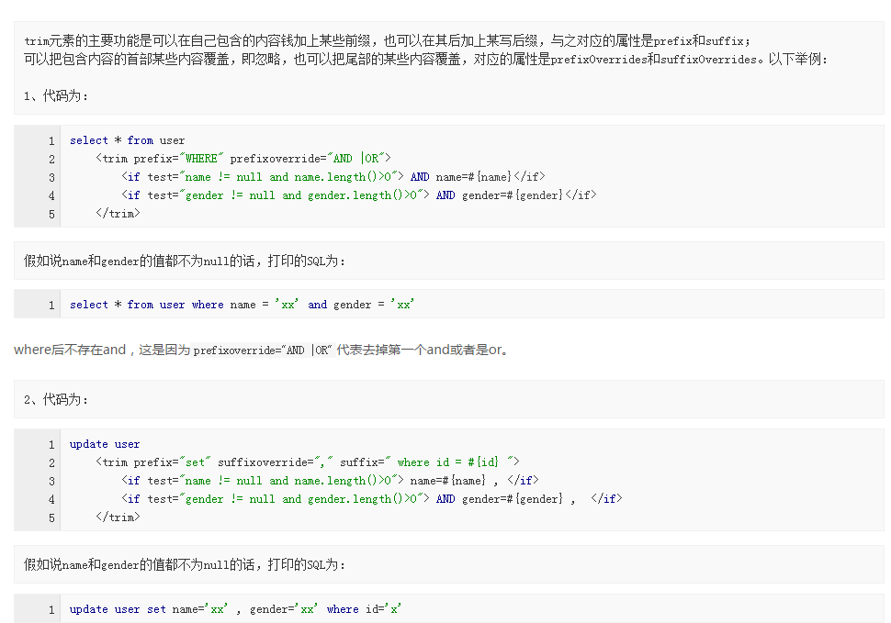The width and height of the screenshot is (891, 623).
Task: Click line number 3 in the second code block
Action: (x=51, y=480)
